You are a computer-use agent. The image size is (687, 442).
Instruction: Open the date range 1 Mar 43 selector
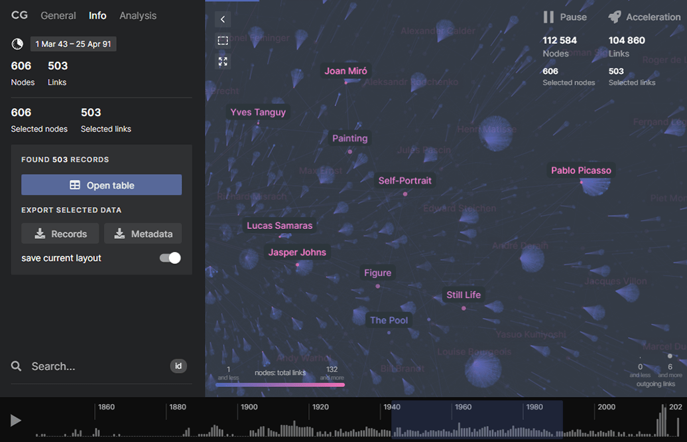(x=73, y=44)
